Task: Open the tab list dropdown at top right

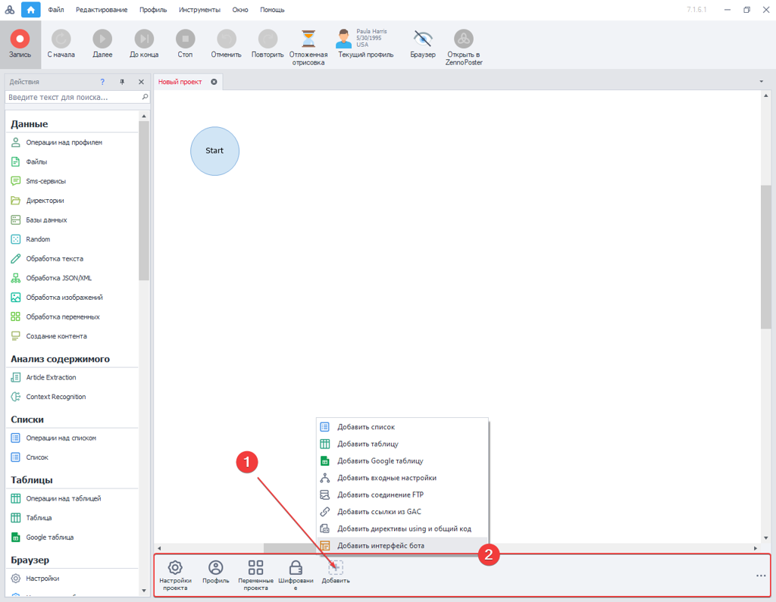Action: pos(762,81)
